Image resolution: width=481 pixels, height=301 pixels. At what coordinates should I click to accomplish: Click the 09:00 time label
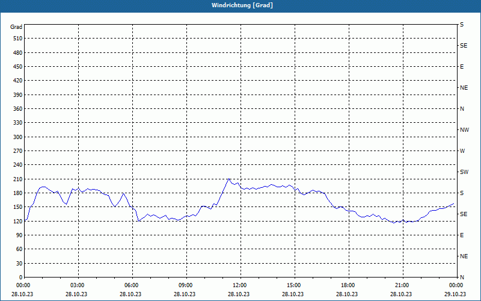(x=186, y=285)
